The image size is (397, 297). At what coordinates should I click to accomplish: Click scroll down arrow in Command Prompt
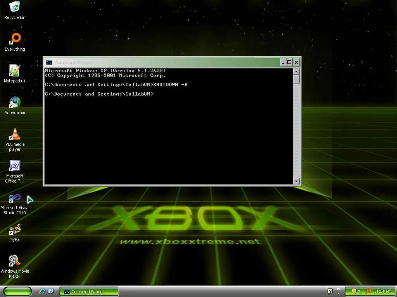296,181
